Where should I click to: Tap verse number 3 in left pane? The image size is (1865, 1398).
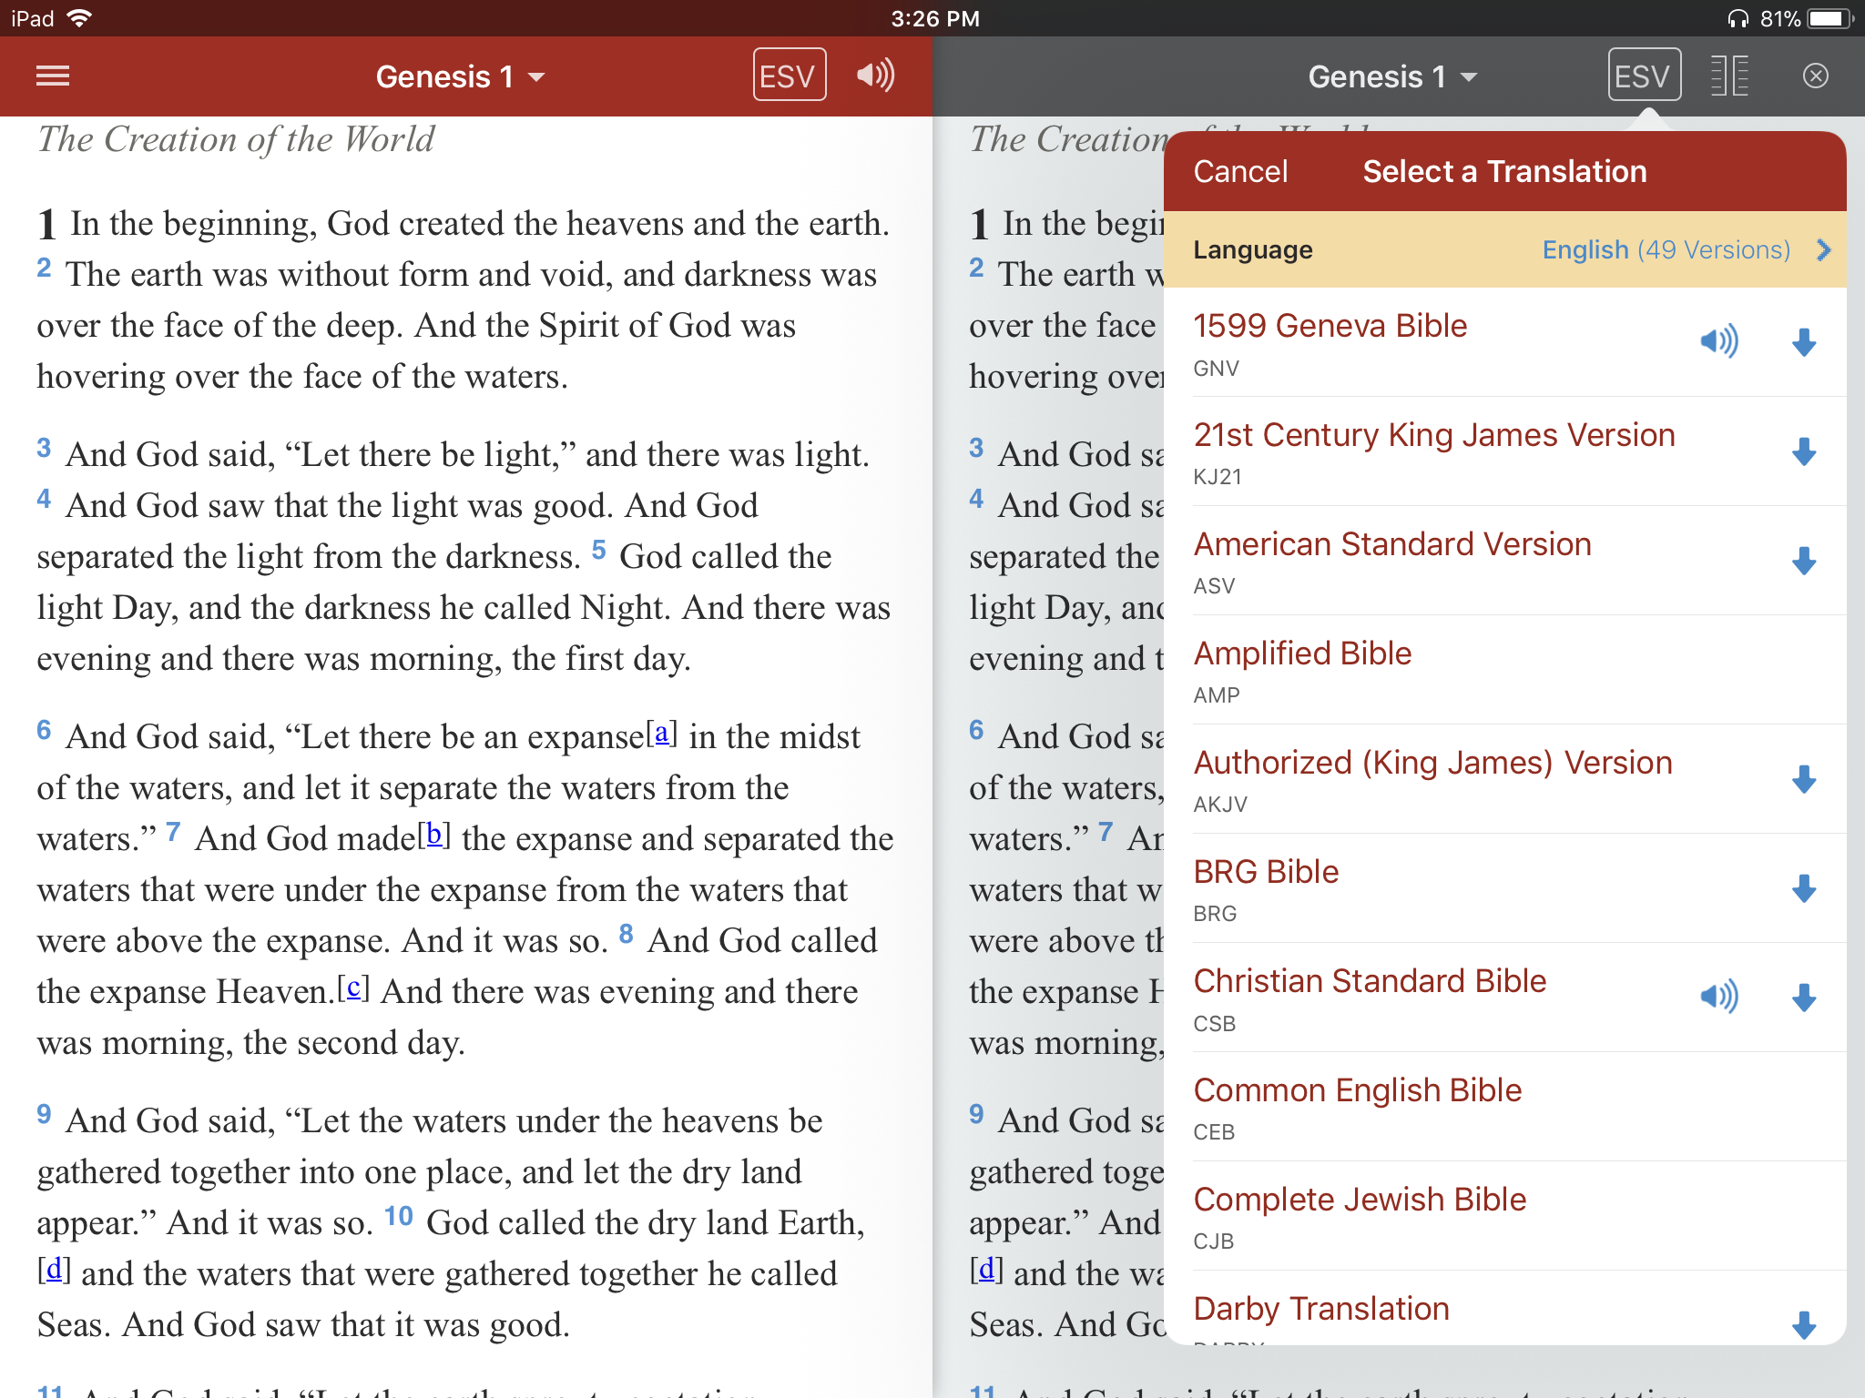pos(44,448)
